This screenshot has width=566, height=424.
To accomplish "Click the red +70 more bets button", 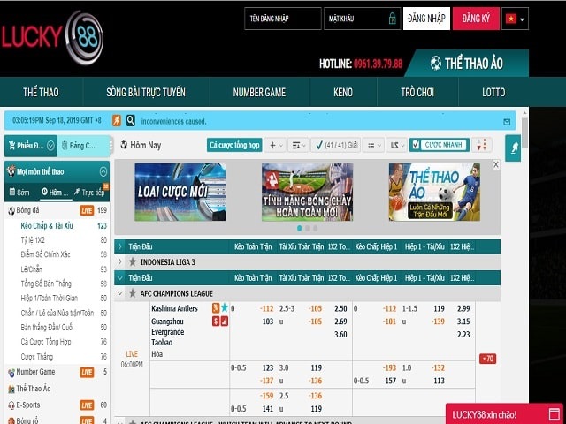I will point(487,359).
